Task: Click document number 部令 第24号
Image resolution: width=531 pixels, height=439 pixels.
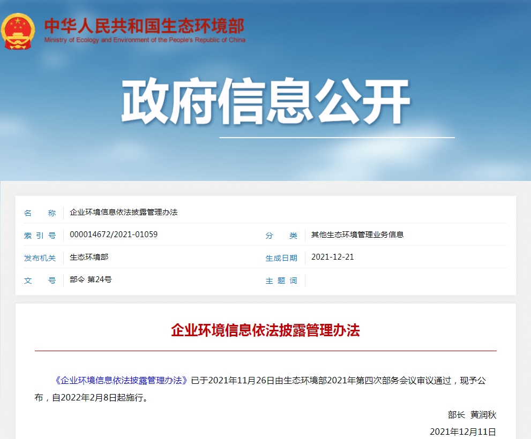Action: click(91, 279)
